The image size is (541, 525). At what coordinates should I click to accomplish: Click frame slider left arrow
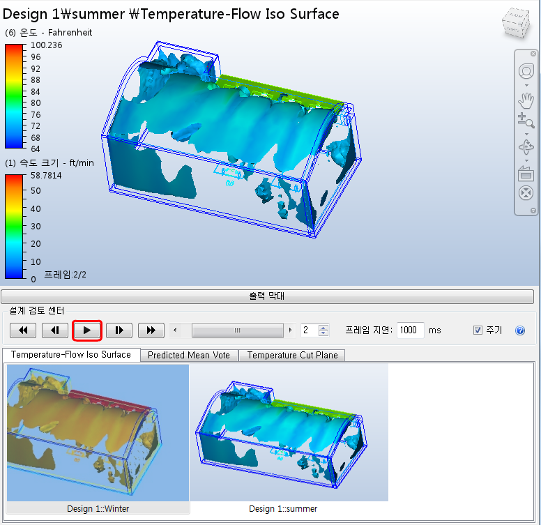click(x=175, y=330)
